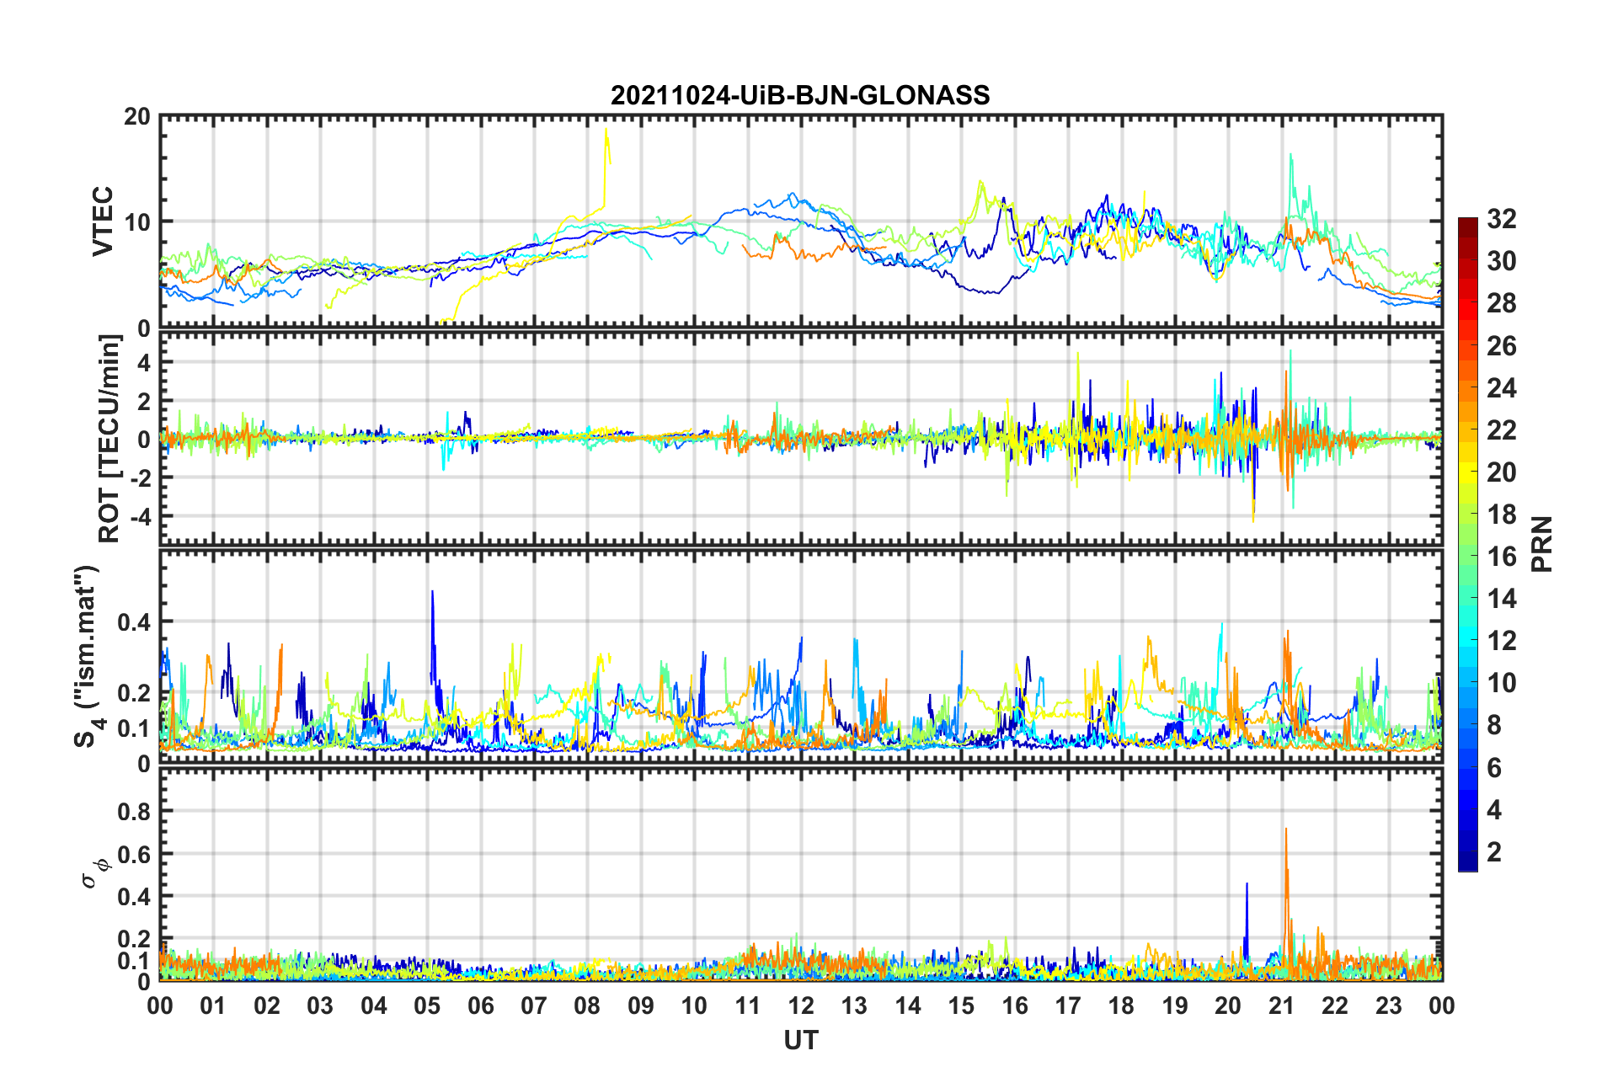The image size is (1602, 1088).
Task: Select x-axis hour tick 03
Action: point(320,1005)
